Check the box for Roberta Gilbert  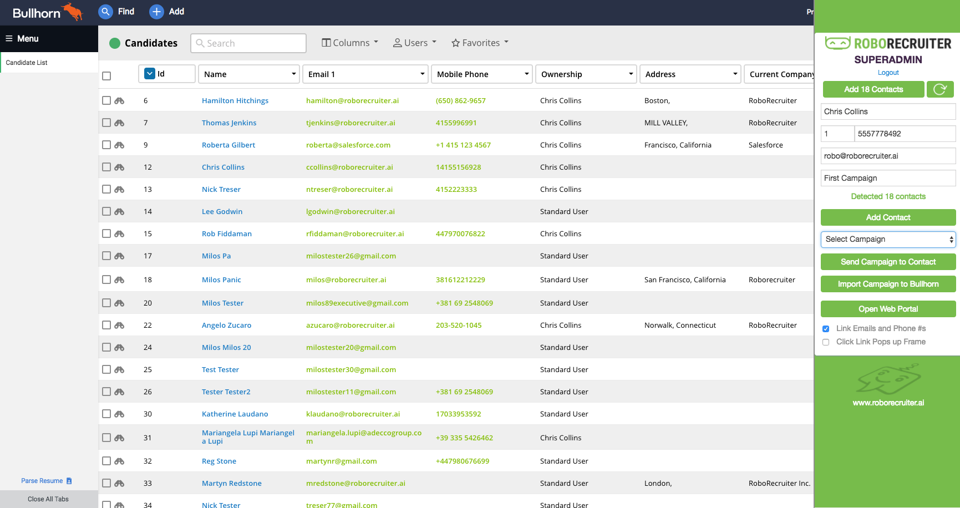click(106, 145)
